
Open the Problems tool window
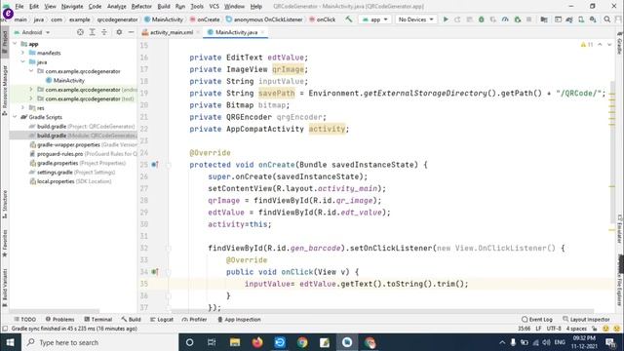coord(59,319)
